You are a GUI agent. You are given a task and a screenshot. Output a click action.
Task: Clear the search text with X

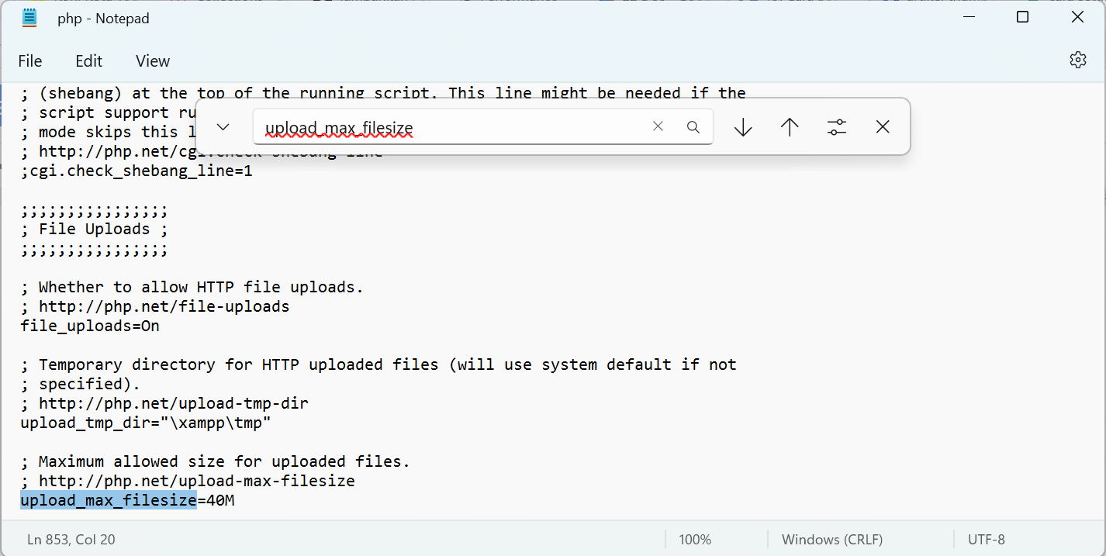pyautogui.click(x=658, y=126)
